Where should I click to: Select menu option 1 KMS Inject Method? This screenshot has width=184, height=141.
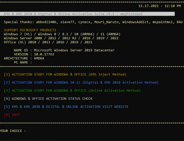pyautogui.click(x=65, y=74)
